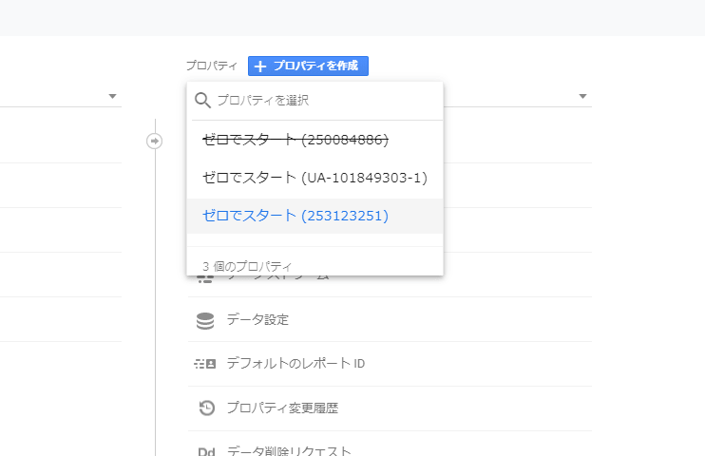Click the データ設定 database icon

click(205, 320)
